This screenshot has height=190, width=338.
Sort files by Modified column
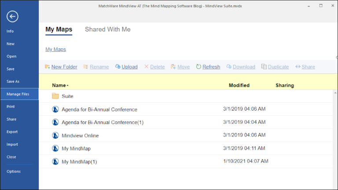click(x=239, y=86)
